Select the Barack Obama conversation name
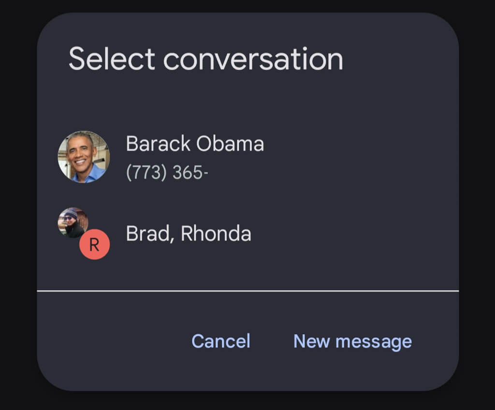Image resolution: width=495 pixels, height=410 pixels. click(x=195, y=144)
